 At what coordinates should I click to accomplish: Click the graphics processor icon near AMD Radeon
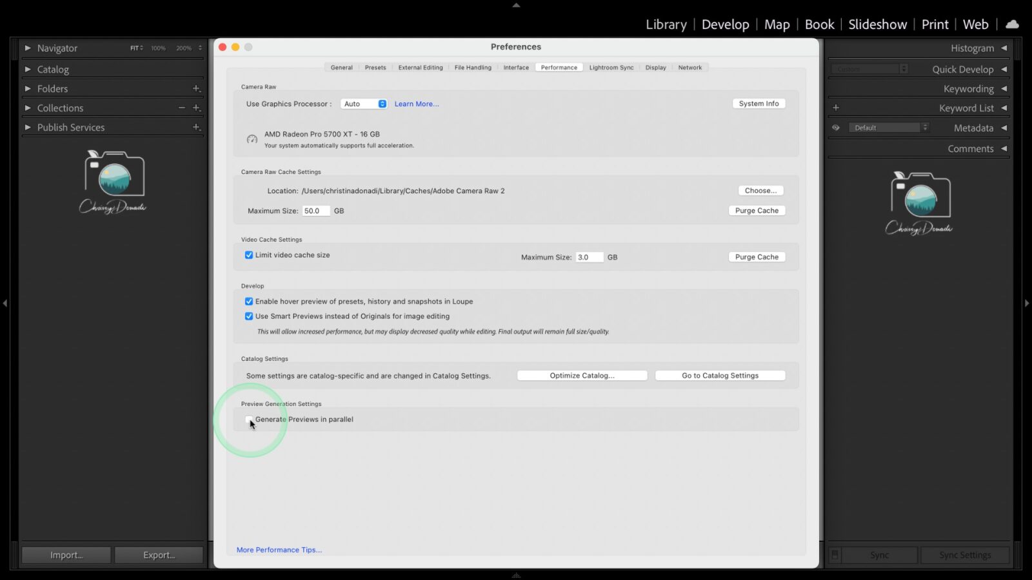click(x=252, y=139)
